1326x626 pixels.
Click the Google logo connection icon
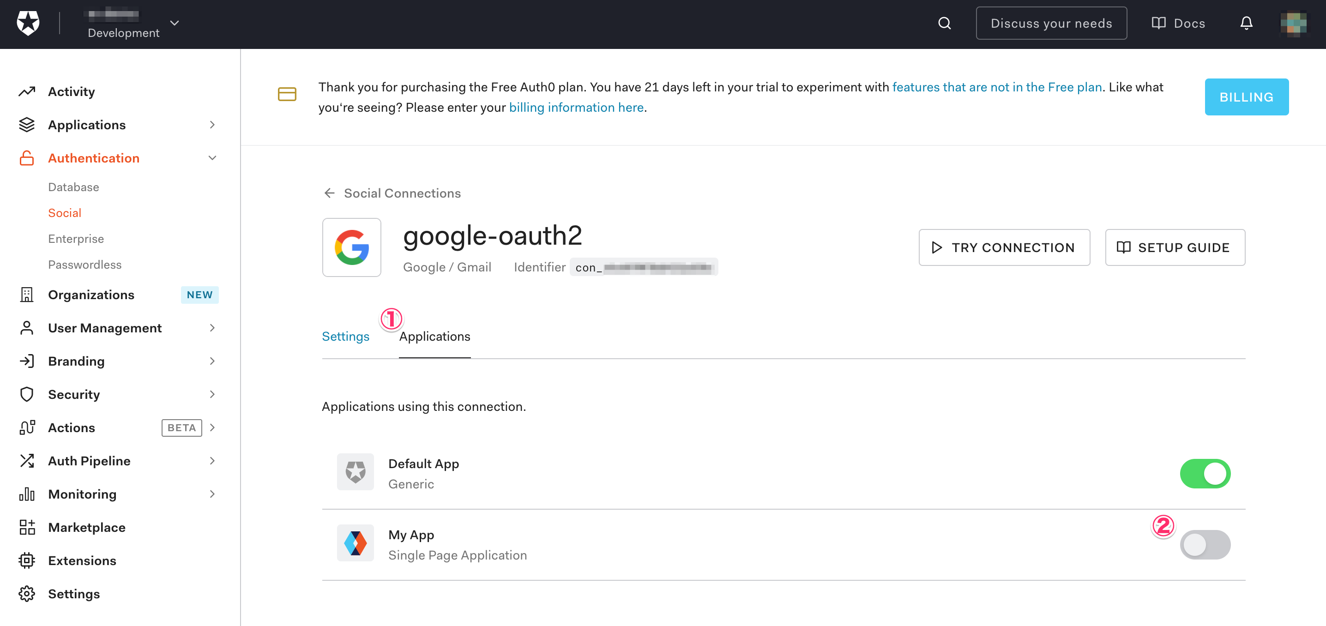click(x=351, y=247)
